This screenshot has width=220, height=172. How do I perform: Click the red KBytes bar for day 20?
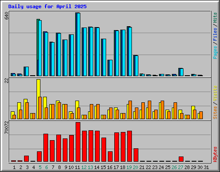pyautogui.click(x=136, y=155)
